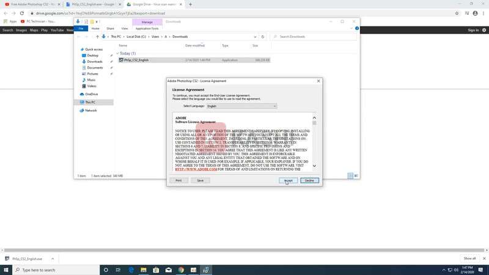The image size is (489, 275).
Task: Select OneDrive in the navigation pane
Action: click(91, 94)
